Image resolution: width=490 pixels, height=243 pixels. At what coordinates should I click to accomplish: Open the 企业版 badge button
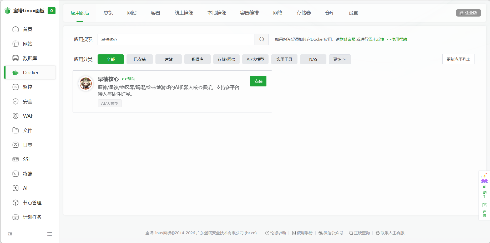click(x=468, y=13)
